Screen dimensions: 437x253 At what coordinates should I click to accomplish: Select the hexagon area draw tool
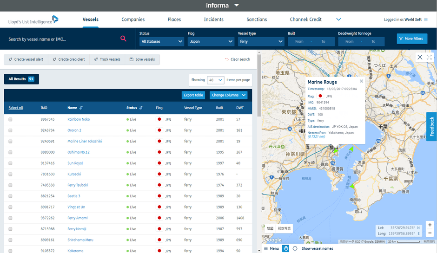295,248
